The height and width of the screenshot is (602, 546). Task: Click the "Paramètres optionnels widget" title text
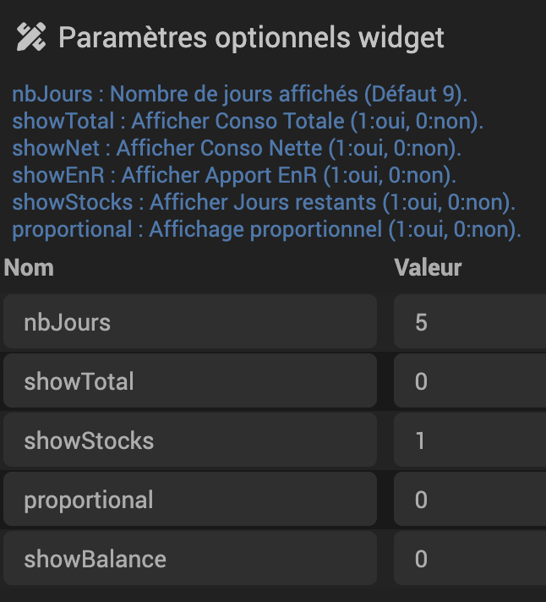251,37
